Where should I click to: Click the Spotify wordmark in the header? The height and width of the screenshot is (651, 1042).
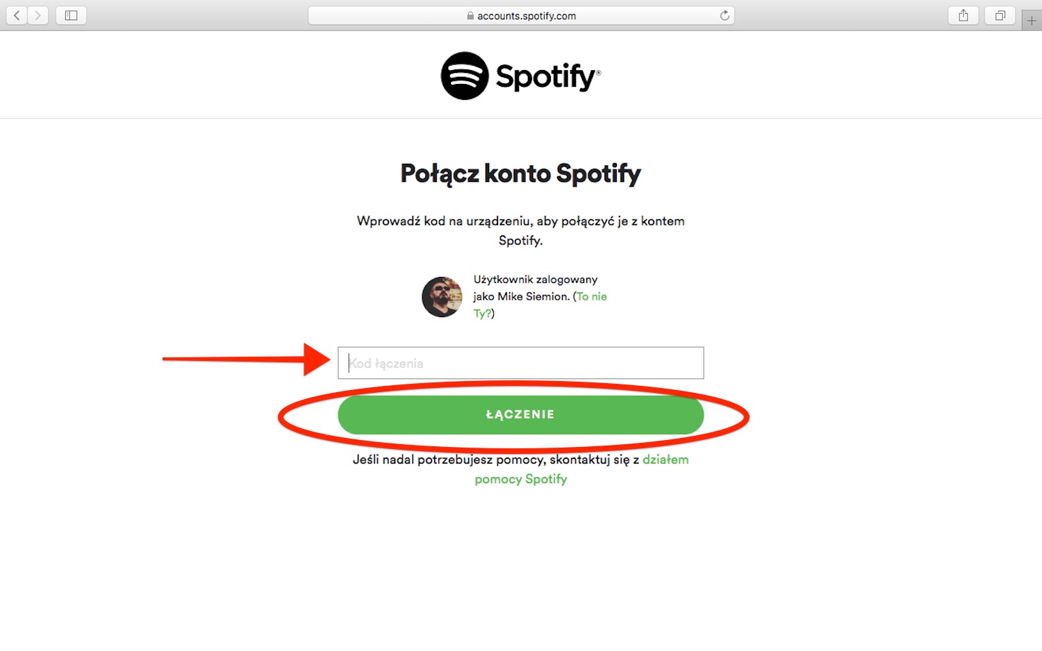(x=547, y=76)
